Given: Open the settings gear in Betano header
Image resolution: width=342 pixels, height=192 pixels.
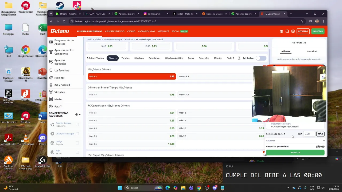Looking at the screenshot, I should click(293, 31).
